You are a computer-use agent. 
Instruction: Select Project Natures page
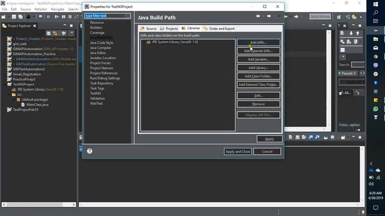pyautogui.click(x=102, y=68)
